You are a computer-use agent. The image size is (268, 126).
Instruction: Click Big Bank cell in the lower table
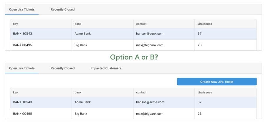(81, 114)
